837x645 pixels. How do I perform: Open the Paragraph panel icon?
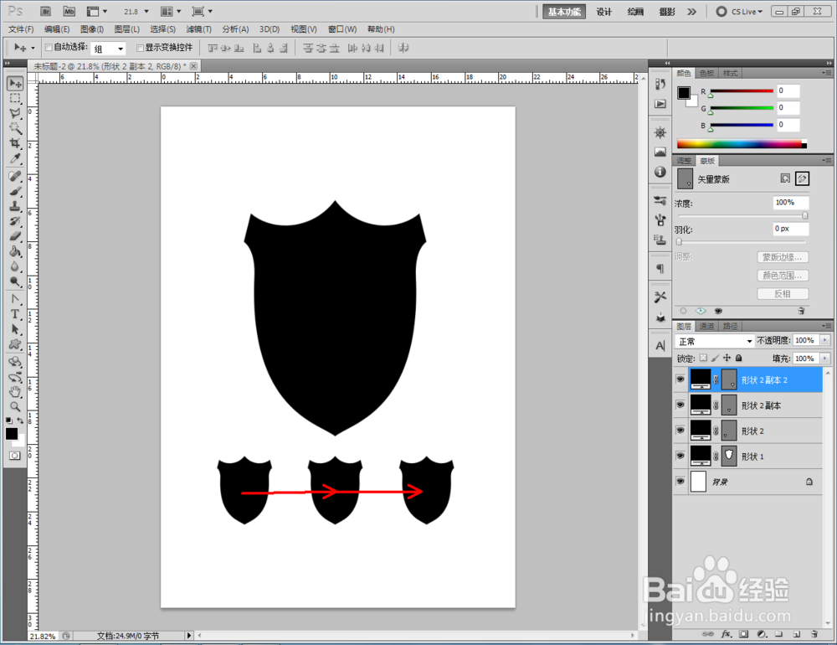coord(660,268)
